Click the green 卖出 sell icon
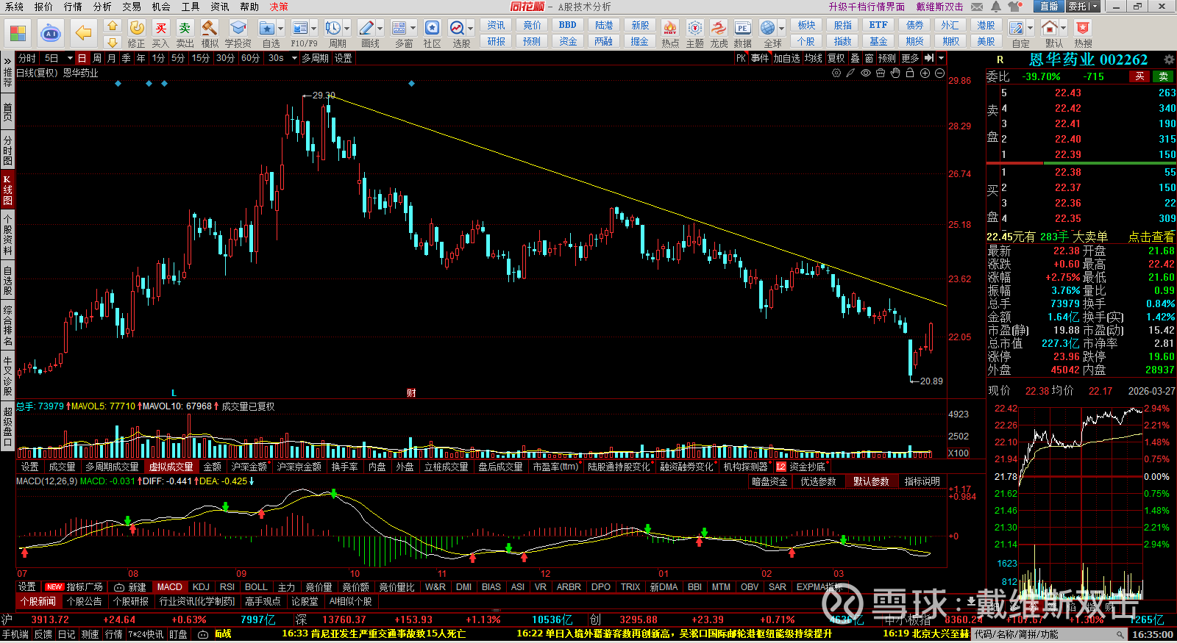 tap(185, 29)
